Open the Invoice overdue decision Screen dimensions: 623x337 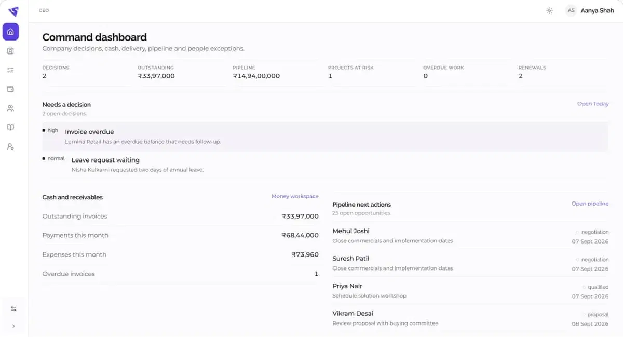pos(325,137)
